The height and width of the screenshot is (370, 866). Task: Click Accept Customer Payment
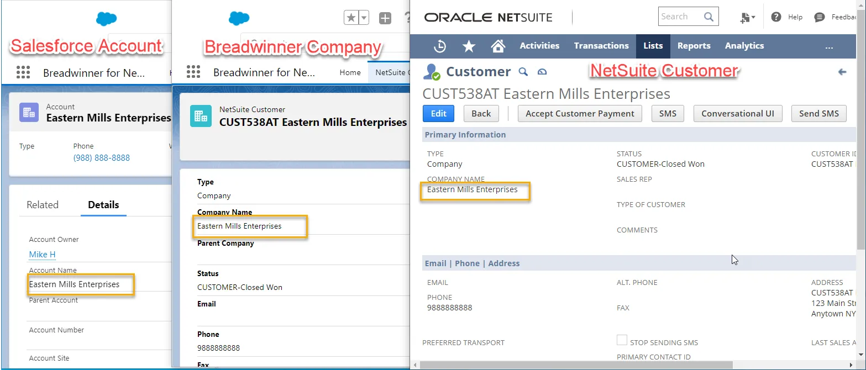tap(580, 114)
